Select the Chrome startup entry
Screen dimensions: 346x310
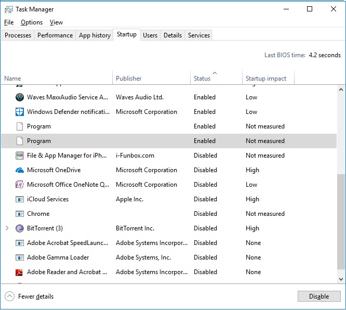coord(38,214)
